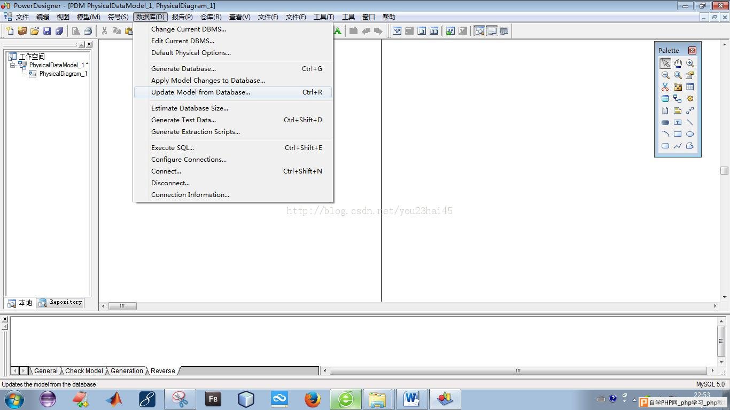Viewport: 730px width, 410px height.
Task: Select the Arc tool in Palette
Action: tap(665, 134)
